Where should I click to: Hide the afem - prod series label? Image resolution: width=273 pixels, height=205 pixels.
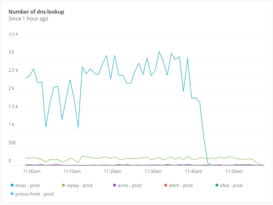pyautogui.click(x=181, y=185)
